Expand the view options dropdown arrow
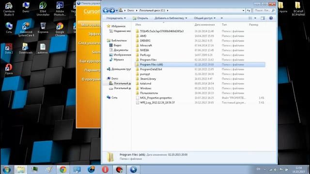Viewport: 310px width, 174px height. [255, 18]
